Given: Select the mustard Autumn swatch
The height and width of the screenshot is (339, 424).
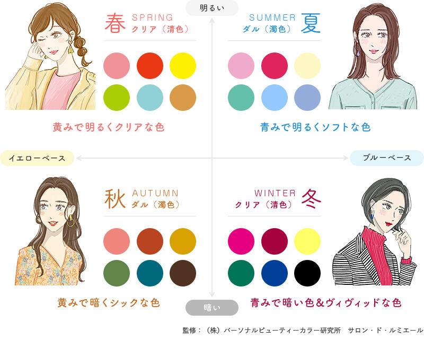Looking at the screenshot, I should coord(183,241).
